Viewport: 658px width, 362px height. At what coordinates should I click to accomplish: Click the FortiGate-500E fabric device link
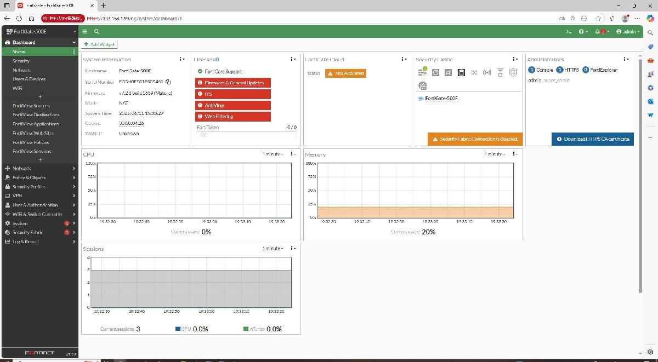tap(441, 99)
